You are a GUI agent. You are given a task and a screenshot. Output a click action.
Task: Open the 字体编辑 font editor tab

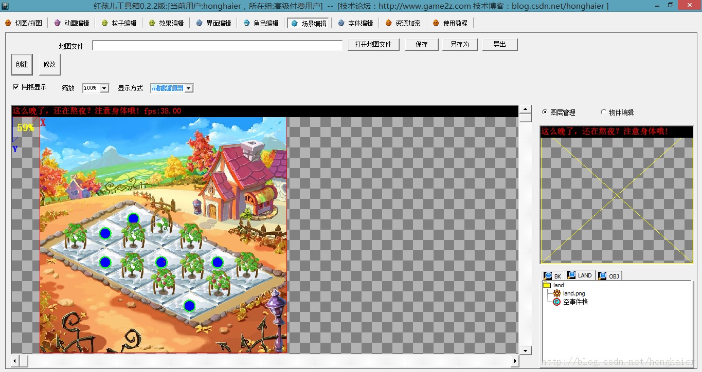[x=356, y=23]
